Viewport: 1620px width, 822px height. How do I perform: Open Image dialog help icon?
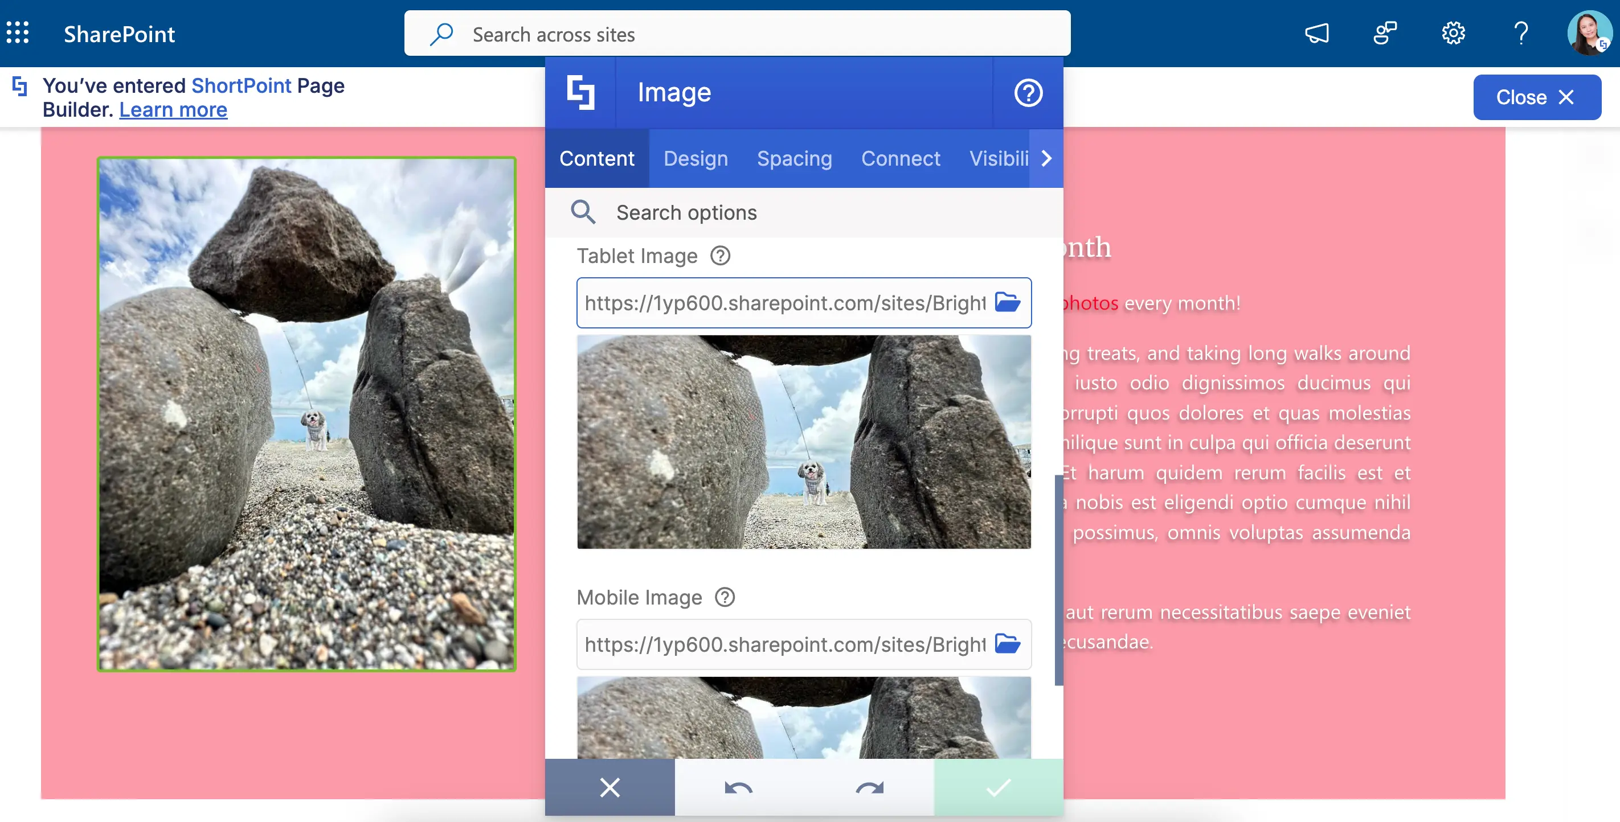[1028, 93]
